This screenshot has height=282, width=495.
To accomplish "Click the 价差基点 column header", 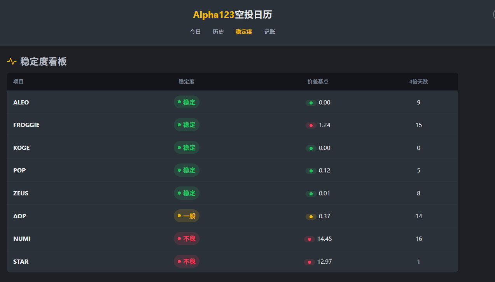I will (x=318, y=82).
